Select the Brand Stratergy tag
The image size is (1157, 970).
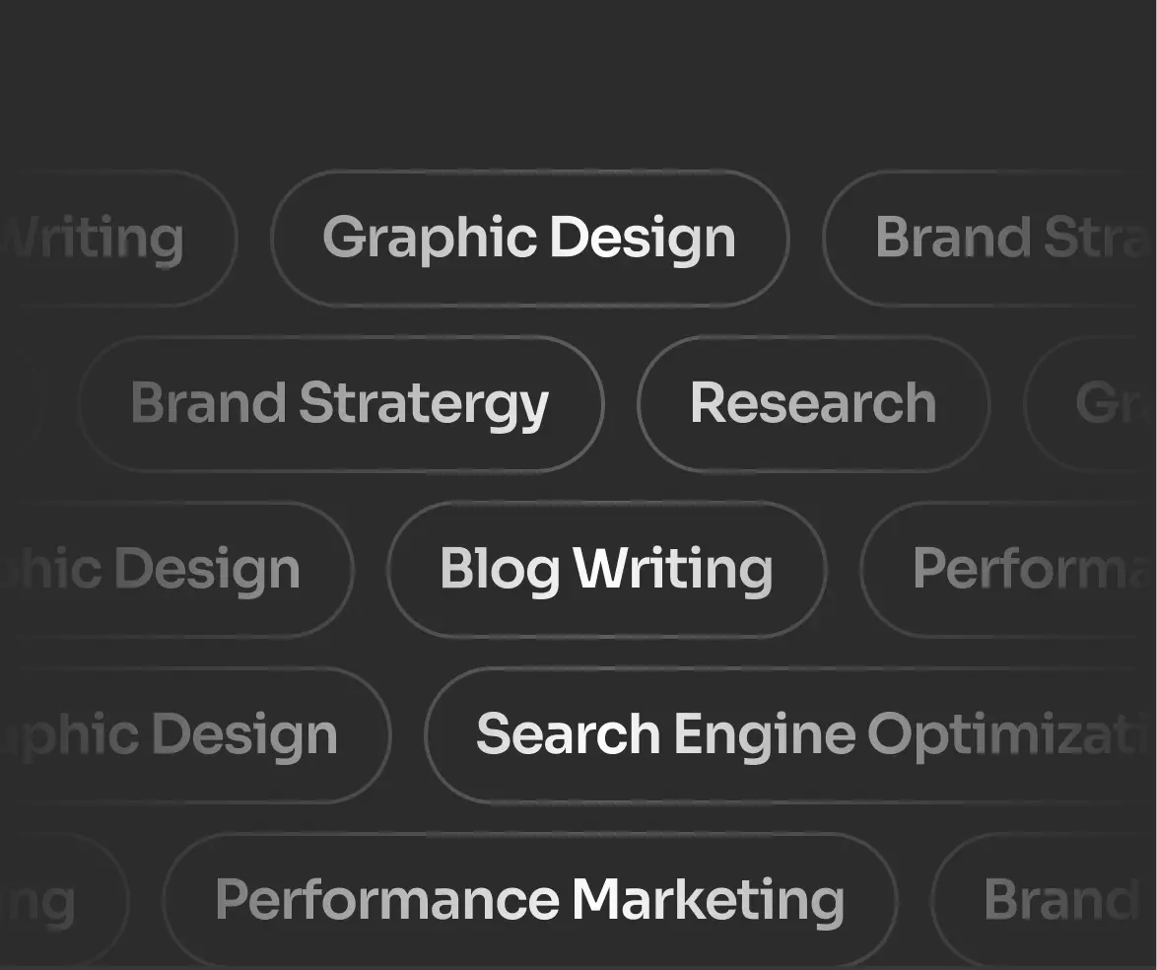point(340,404)
